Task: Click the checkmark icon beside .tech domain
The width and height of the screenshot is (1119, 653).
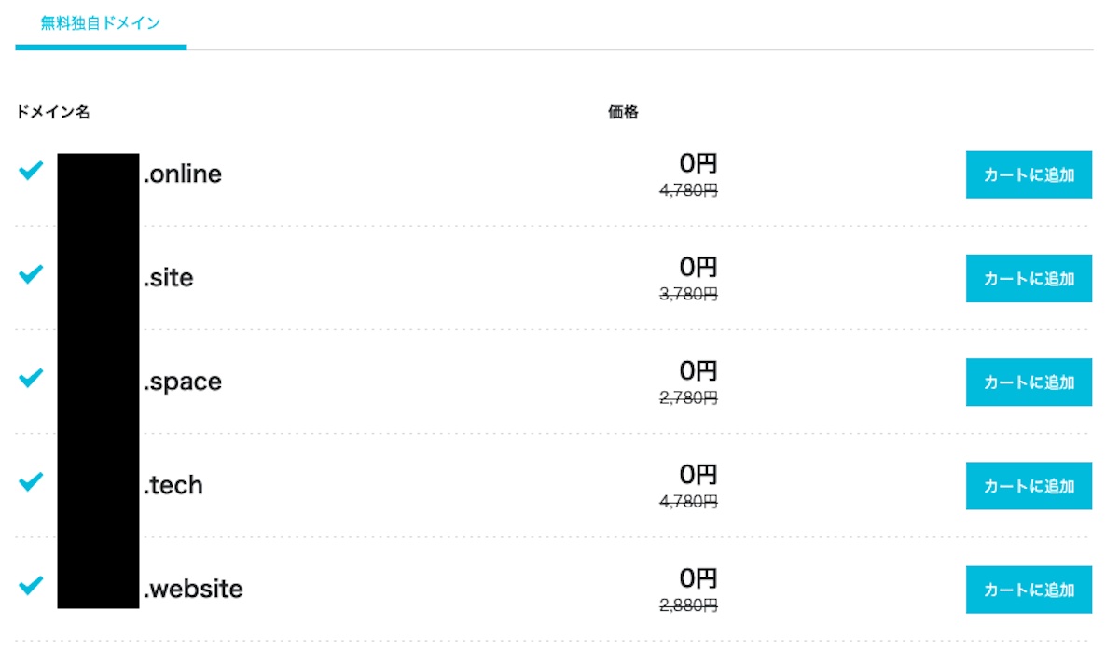Action: [31, 481]
